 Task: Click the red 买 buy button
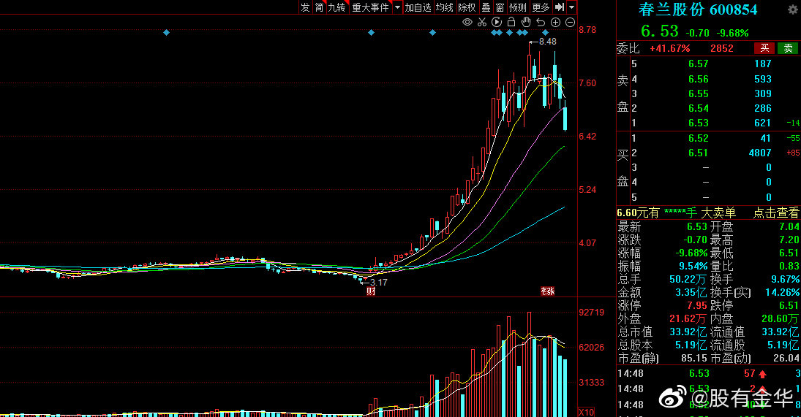tap(764, 48)
